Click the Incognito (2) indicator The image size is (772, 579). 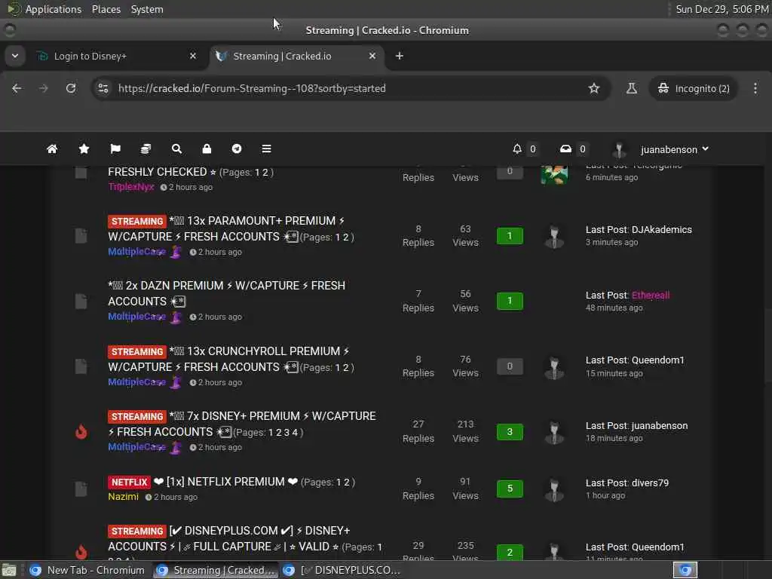[x=694, y=89]
